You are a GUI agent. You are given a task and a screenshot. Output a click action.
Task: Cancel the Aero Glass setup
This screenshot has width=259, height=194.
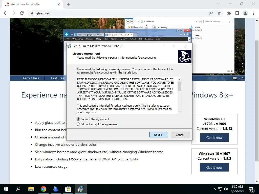click(180, 135)
